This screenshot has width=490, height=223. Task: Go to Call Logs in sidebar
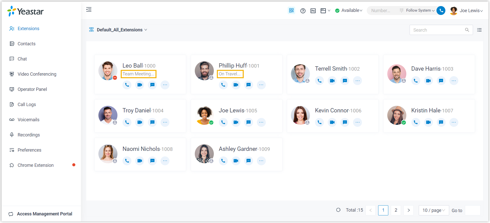[27, 105]
